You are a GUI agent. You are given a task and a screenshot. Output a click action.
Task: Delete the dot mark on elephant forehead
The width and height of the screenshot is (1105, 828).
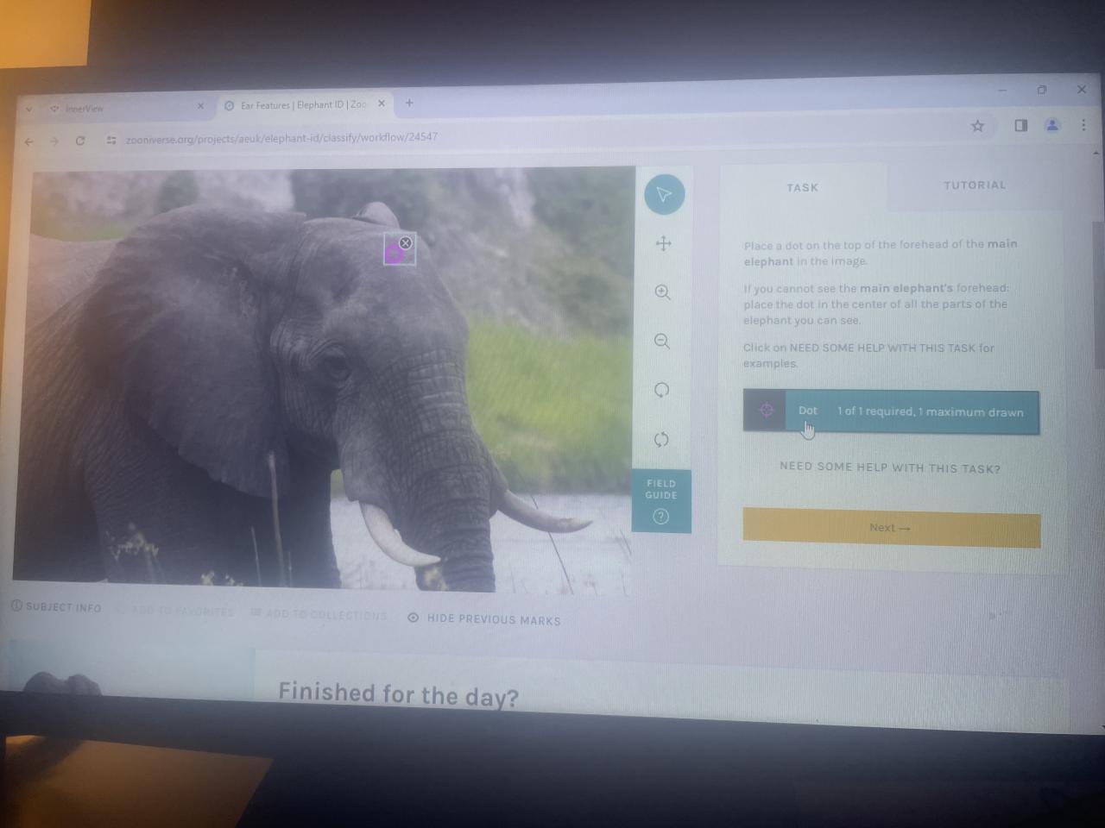406,243
